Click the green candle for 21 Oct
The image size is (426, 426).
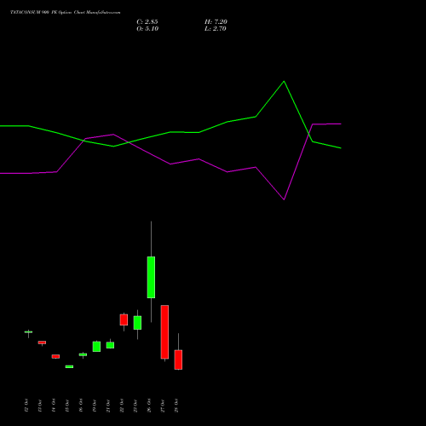click(110, 345)
